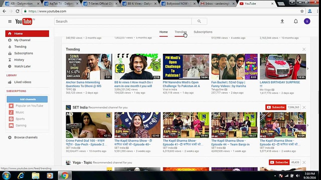The width and height of the screenshot is (321, 180).
Task: Open the Music channel icon
Action: 11,112
